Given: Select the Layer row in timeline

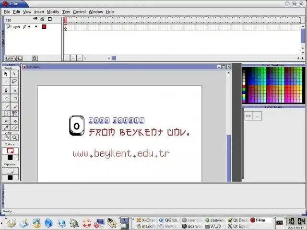Looking at the screenshot, I should click(x=33, y=27).
